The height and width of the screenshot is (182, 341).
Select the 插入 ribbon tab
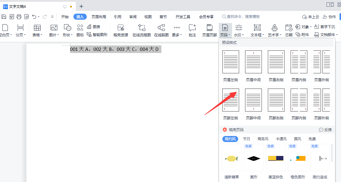[80, 17]
